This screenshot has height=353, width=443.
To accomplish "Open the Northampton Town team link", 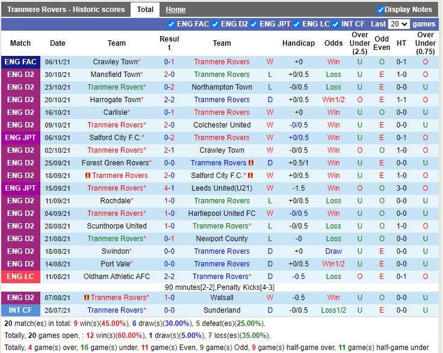I will 221,87.
